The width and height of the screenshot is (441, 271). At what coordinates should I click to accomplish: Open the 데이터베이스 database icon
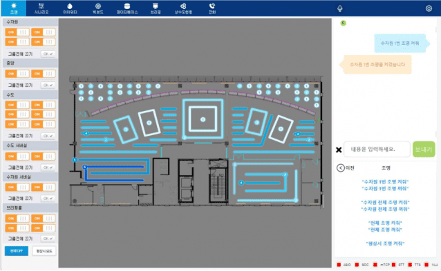coord(127,8)
